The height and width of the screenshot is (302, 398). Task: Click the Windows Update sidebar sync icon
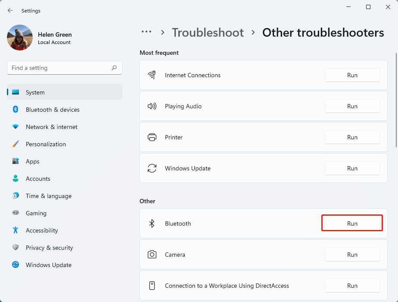click(16, 264)
